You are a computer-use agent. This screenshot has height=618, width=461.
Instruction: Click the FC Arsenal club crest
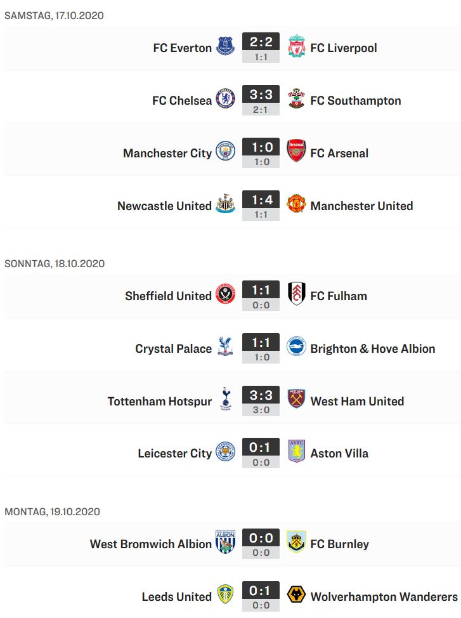pyautogui.click(x=296, y=150)
